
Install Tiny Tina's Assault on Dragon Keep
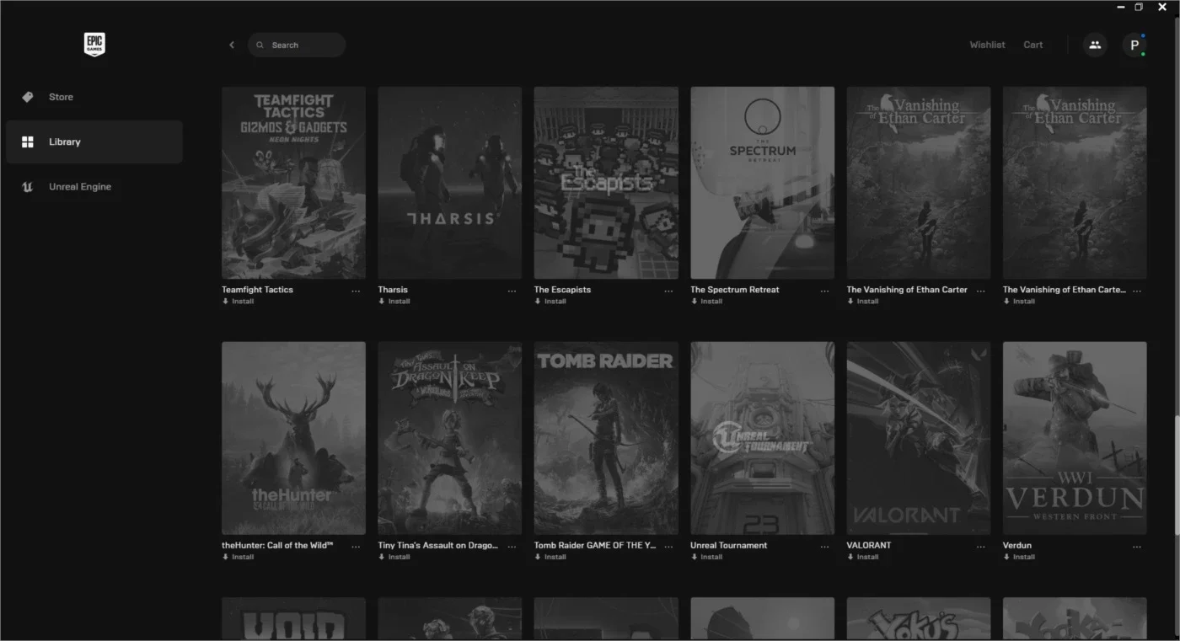pyautogui.click(x=394, y=557)
